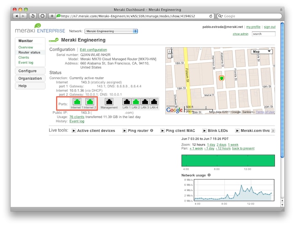Open the Organization menu

pos(30,79)
